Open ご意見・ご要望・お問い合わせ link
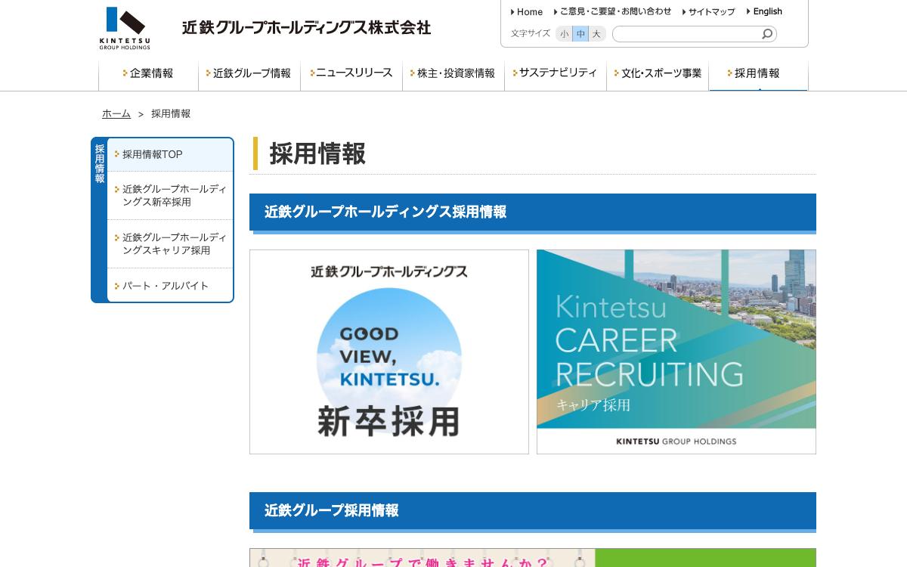The width and height of the screenshot is (907, 567). pyautogui.click(x=612, y=11)
